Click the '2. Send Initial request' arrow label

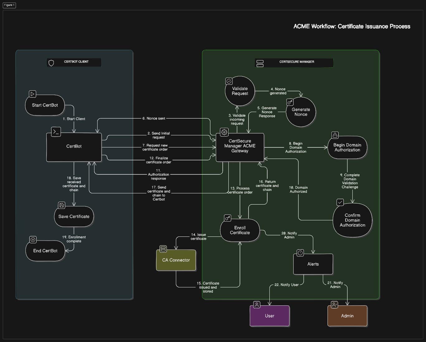pyautogui.click(x=159, y=135)
